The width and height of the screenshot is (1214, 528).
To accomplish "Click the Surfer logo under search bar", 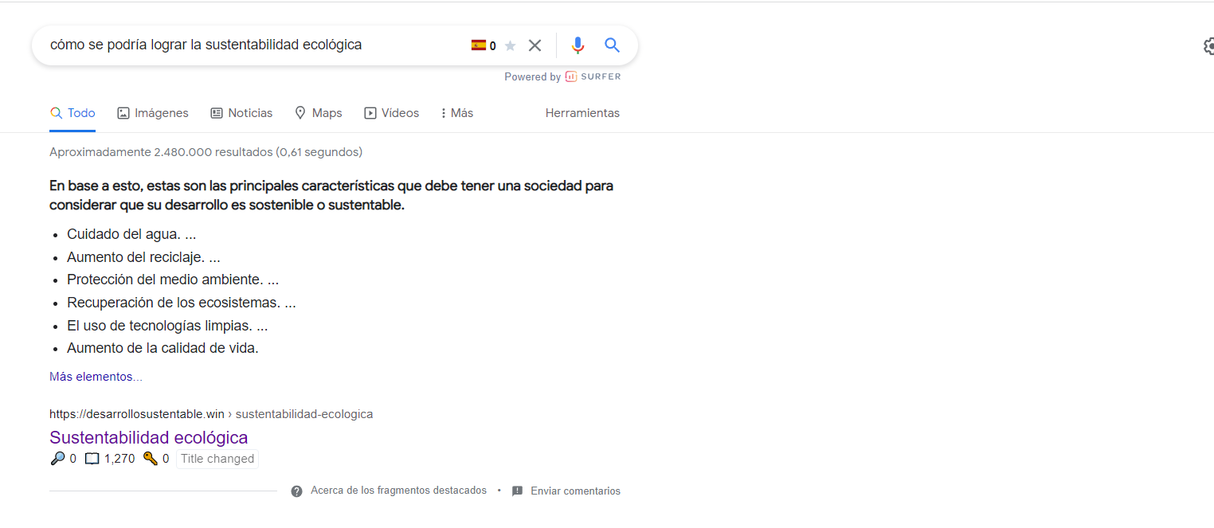I will point(593,77).
